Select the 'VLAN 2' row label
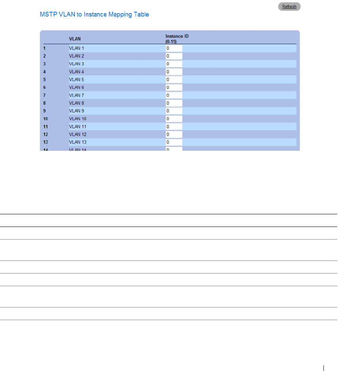 [77, 56]
